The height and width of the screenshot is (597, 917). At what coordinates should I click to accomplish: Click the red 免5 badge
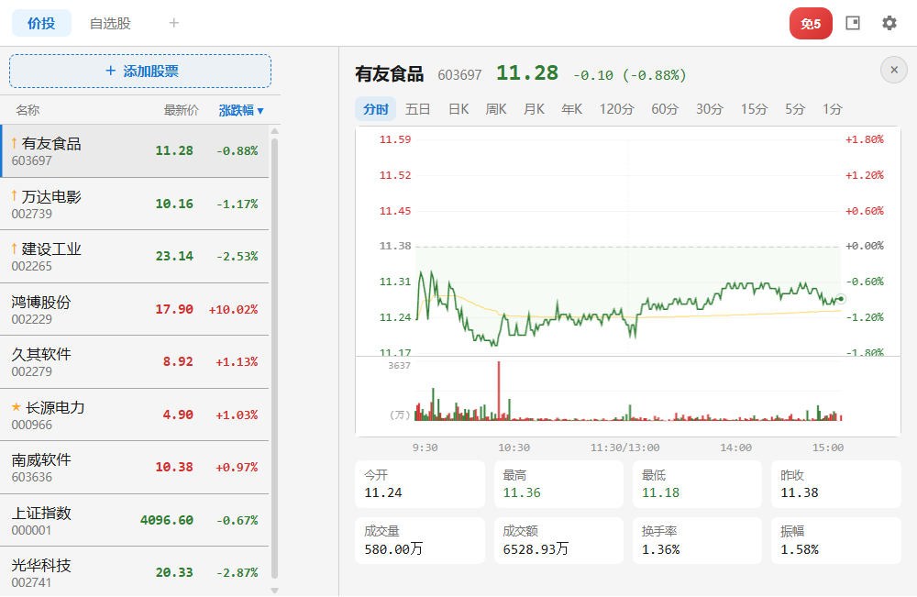(x=810, y=24)
